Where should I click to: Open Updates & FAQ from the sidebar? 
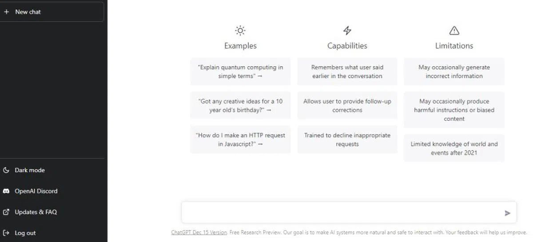pyautogui.click(x=36, y=212)
